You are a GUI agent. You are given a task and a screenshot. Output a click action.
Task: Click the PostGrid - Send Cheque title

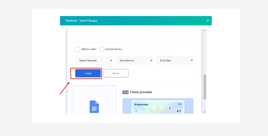(81, 21)
